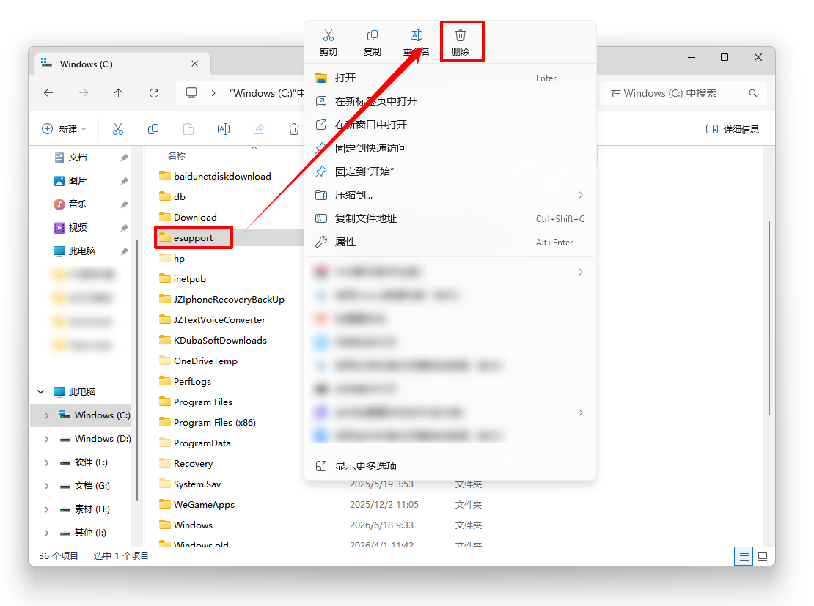Expand Windows (D:) tree node

coord(47,439)
